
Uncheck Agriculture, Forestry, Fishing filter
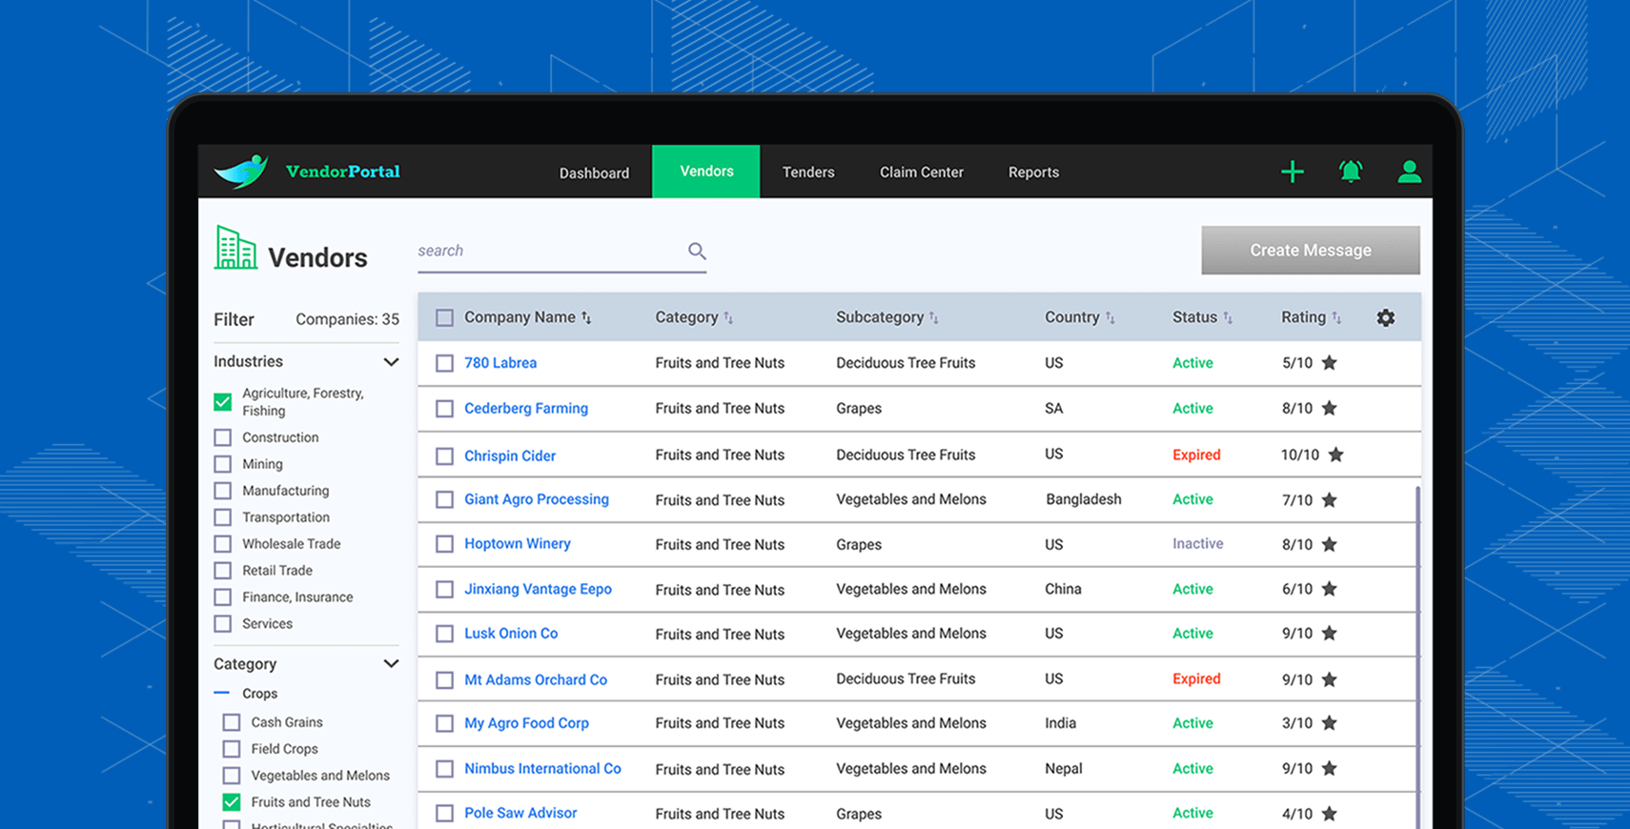point(223,402)
